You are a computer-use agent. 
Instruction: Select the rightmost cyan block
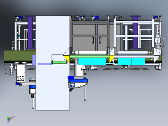click(138, 61)
